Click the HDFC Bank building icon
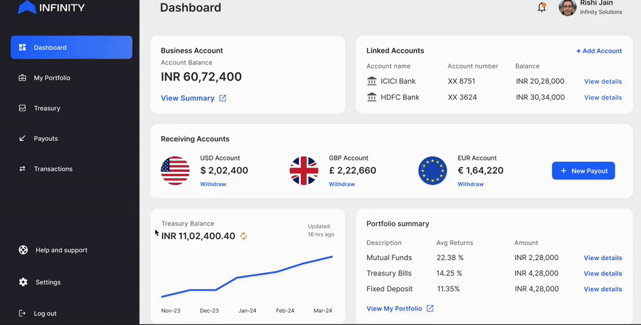This screenshot has height=325, width=641. click(x=371, y=97)
